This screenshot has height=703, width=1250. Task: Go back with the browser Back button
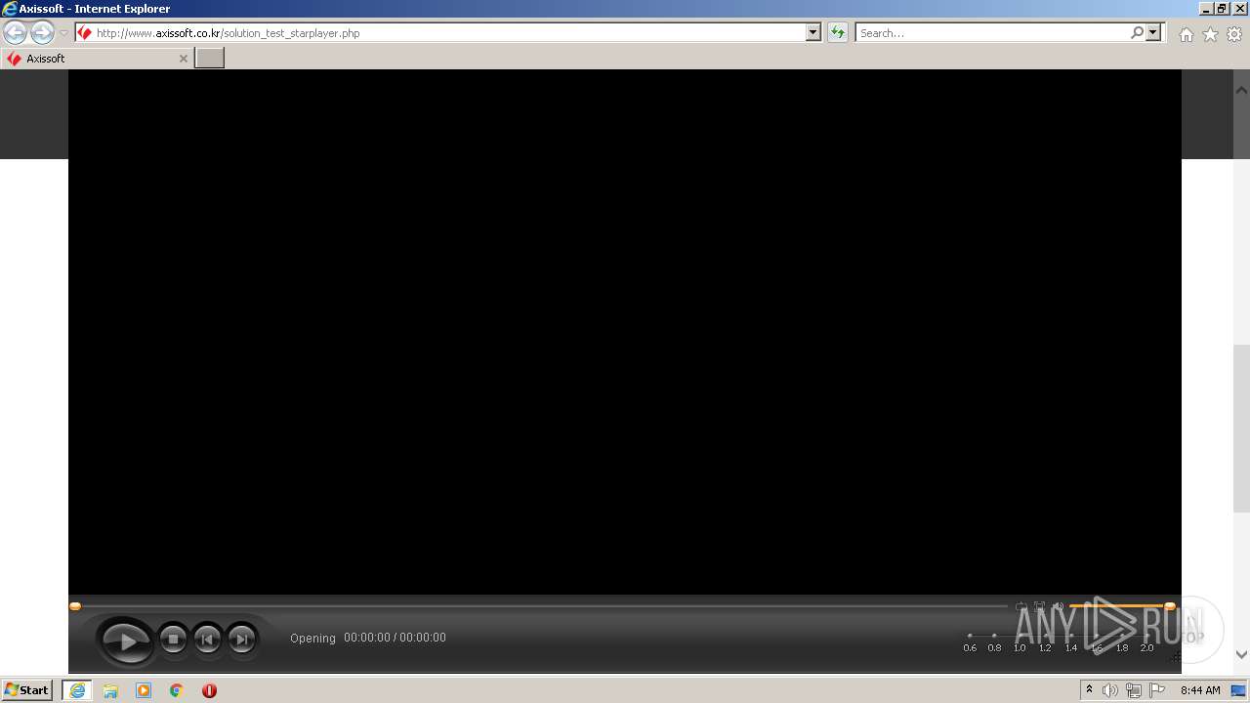tap(15, 33)
